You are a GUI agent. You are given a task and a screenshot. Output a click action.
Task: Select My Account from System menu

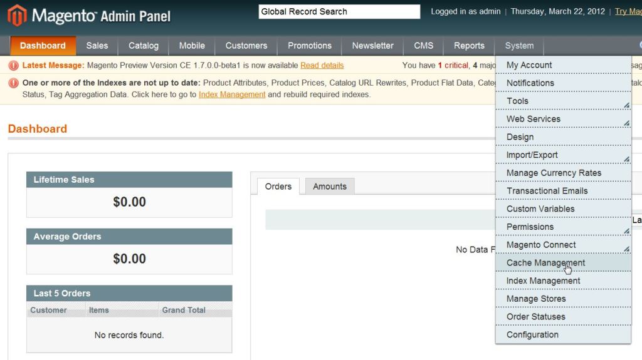tap(563, 65)
